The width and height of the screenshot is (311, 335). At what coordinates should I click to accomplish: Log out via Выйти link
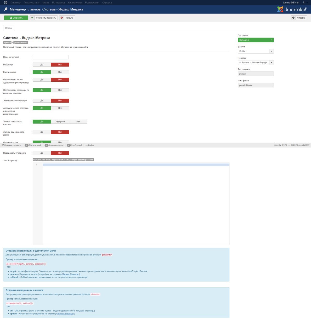[90, 145]
